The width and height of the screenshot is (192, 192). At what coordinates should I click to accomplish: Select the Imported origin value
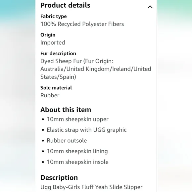[53, 43]
